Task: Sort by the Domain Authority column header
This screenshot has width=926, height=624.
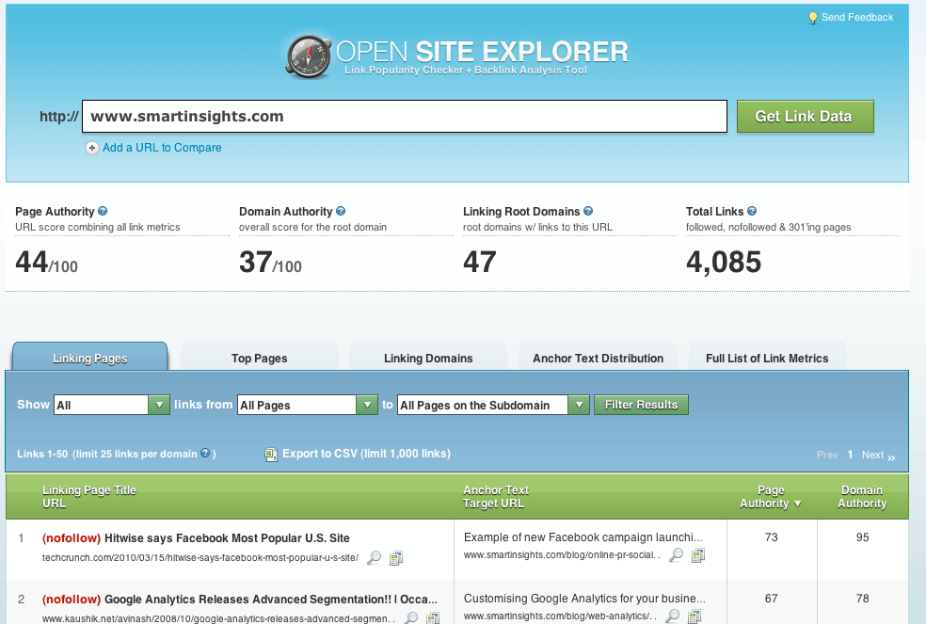Action: [x=862, y=496]
